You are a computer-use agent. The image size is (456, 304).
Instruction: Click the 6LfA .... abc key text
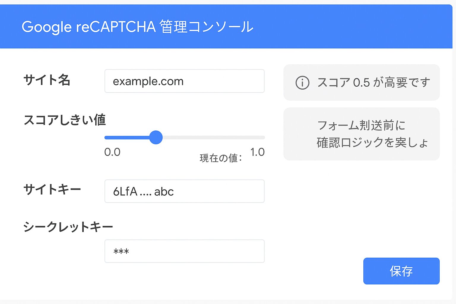(x=143, y=191)
